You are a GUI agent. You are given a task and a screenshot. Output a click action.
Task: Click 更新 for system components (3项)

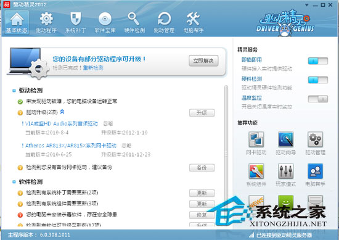tap(202, 204)
